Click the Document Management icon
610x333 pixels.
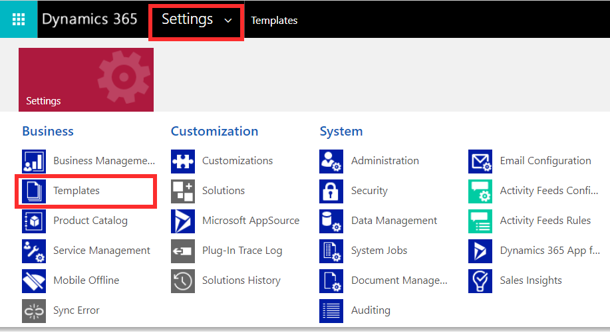(x=331, y=281)
